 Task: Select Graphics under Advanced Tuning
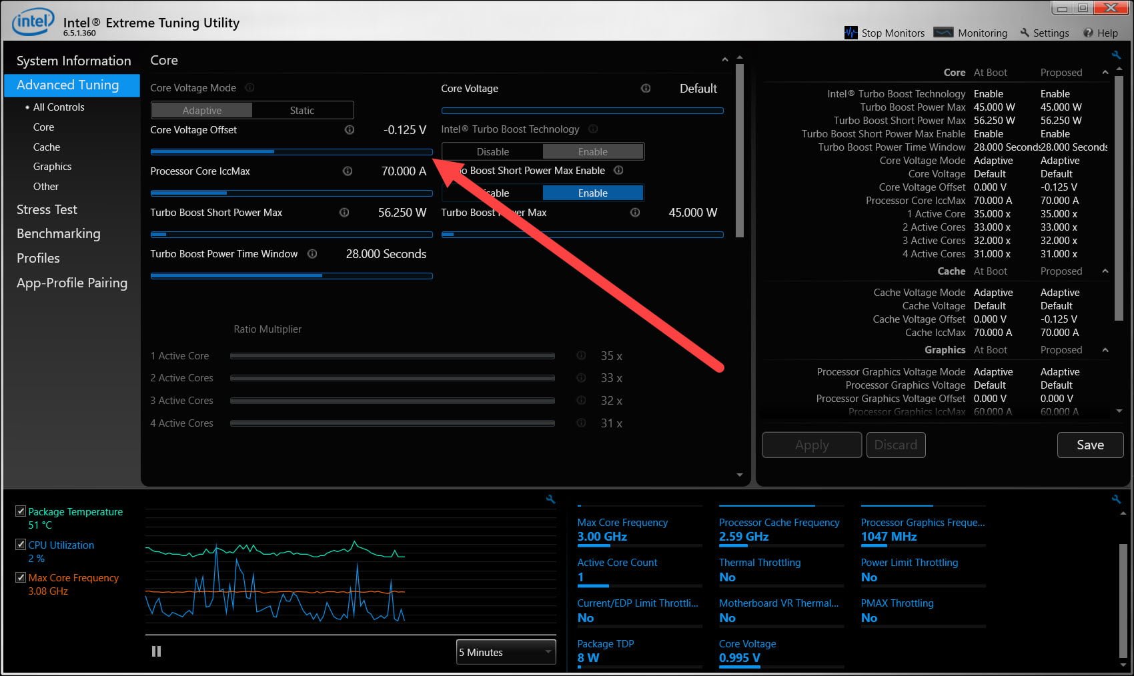pos(52,166)
